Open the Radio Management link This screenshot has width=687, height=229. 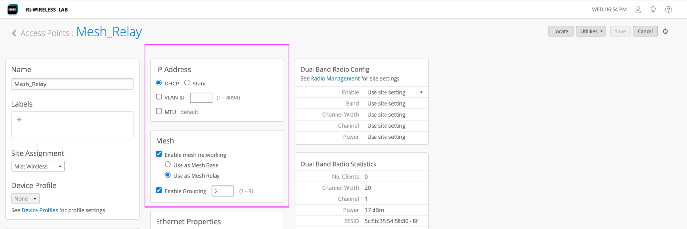335,78
